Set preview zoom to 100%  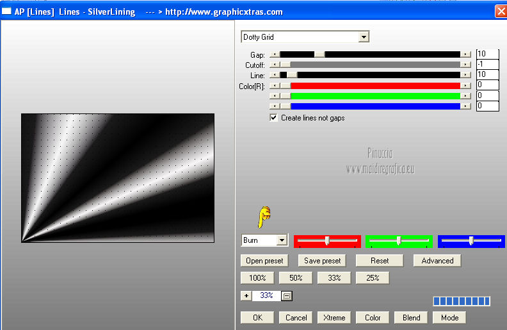(257, 278)
